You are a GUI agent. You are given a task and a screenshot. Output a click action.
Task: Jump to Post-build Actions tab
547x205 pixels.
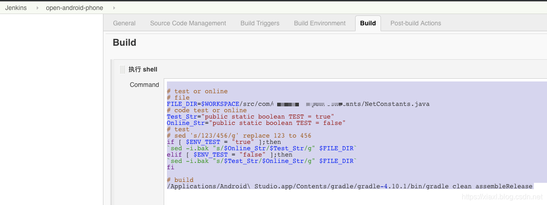[415, 23]
